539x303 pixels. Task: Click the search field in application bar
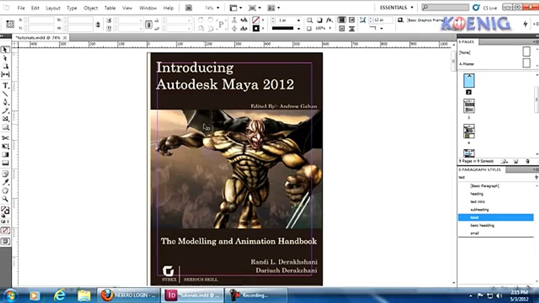pyautogui.click(x=445, y=8)
